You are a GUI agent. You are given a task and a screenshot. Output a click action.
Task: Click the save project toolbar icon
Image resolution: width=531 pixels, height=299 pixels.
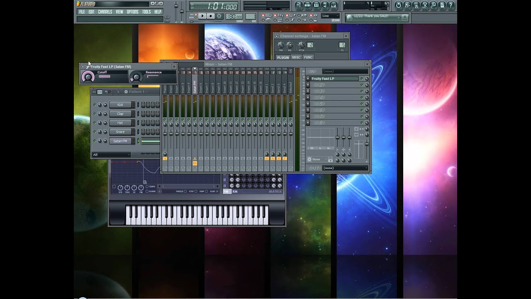[x=407, y=5]
